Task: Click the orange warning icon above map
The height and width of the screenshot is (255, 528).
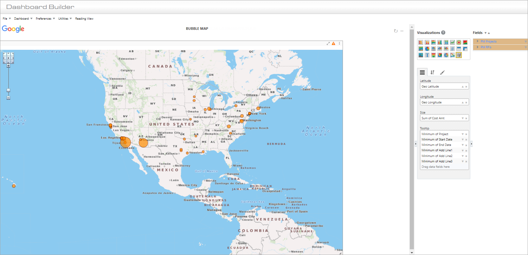Action: (x=333, y=43)
